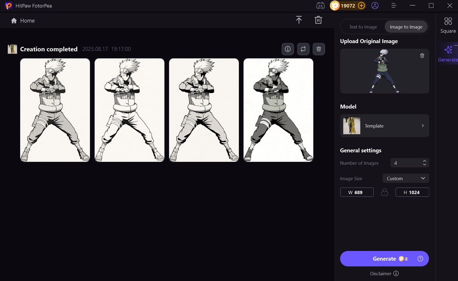Open the user account profile icon

[375, 5]
